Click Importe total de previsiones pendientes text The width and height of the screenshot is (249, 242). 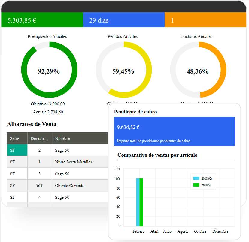[x=153, y=141]
